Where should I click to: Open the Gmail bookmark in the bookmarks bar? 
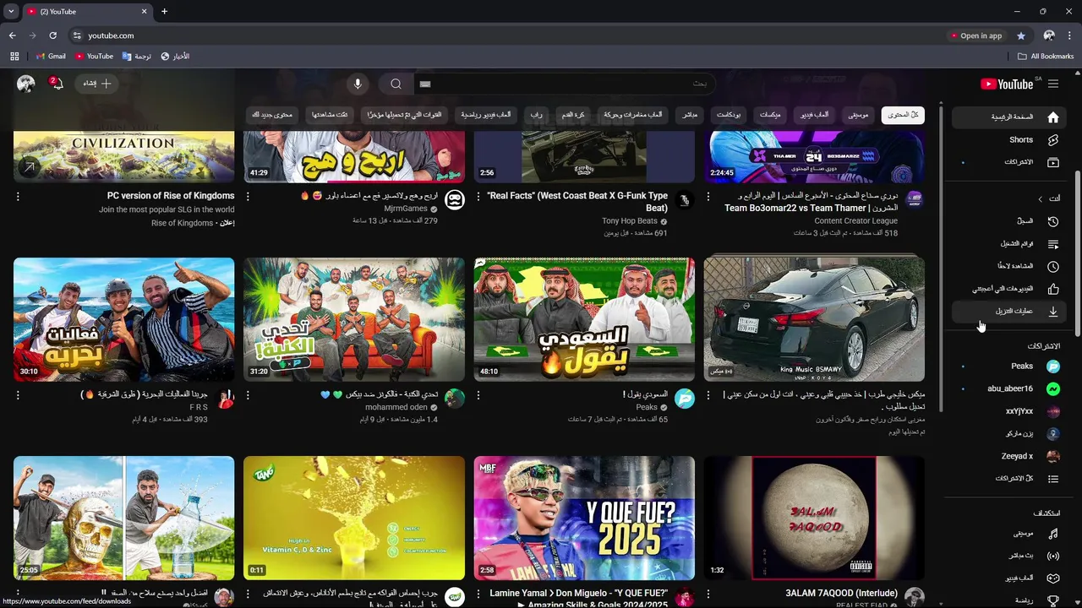51,57
